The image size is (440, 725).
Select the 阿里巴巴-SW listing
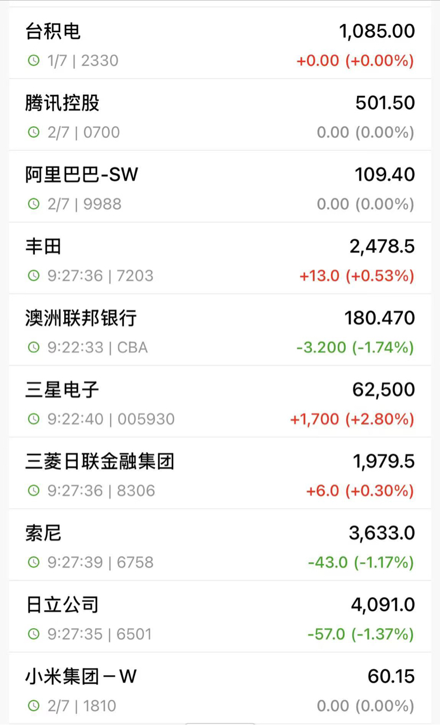coord(220,186)
